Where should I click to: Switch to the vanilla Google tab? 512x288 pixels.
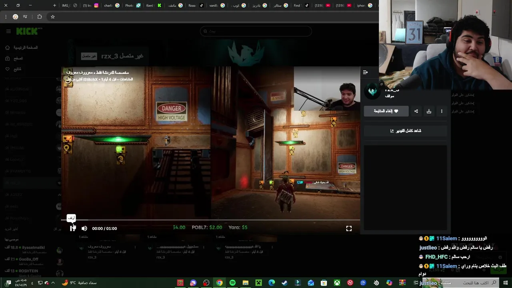pyautogui.click(x=217, y=6)
